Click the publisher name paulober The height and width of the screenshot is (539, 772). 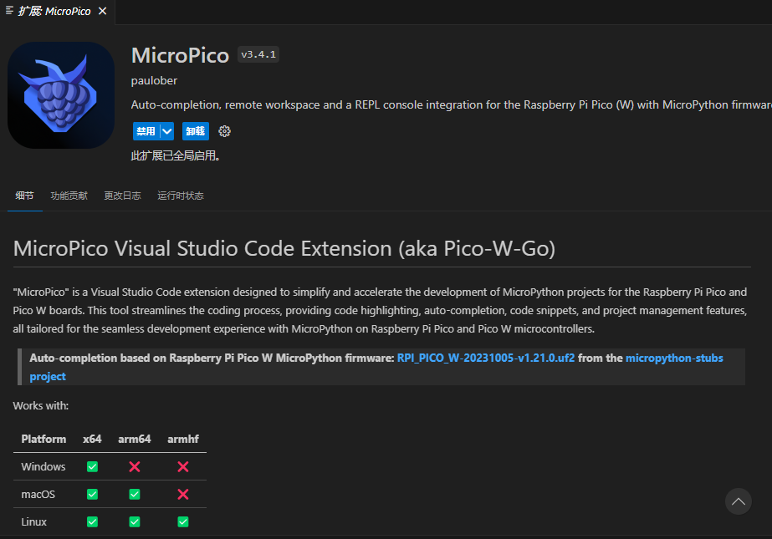[154, 81]
